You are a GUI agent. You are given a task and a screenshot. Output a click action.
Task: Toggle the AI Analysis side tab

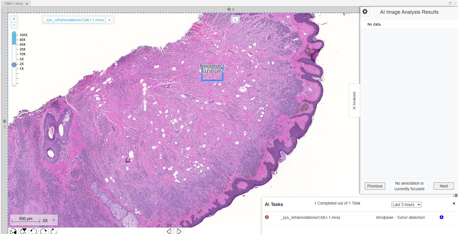tap(354, 100)
